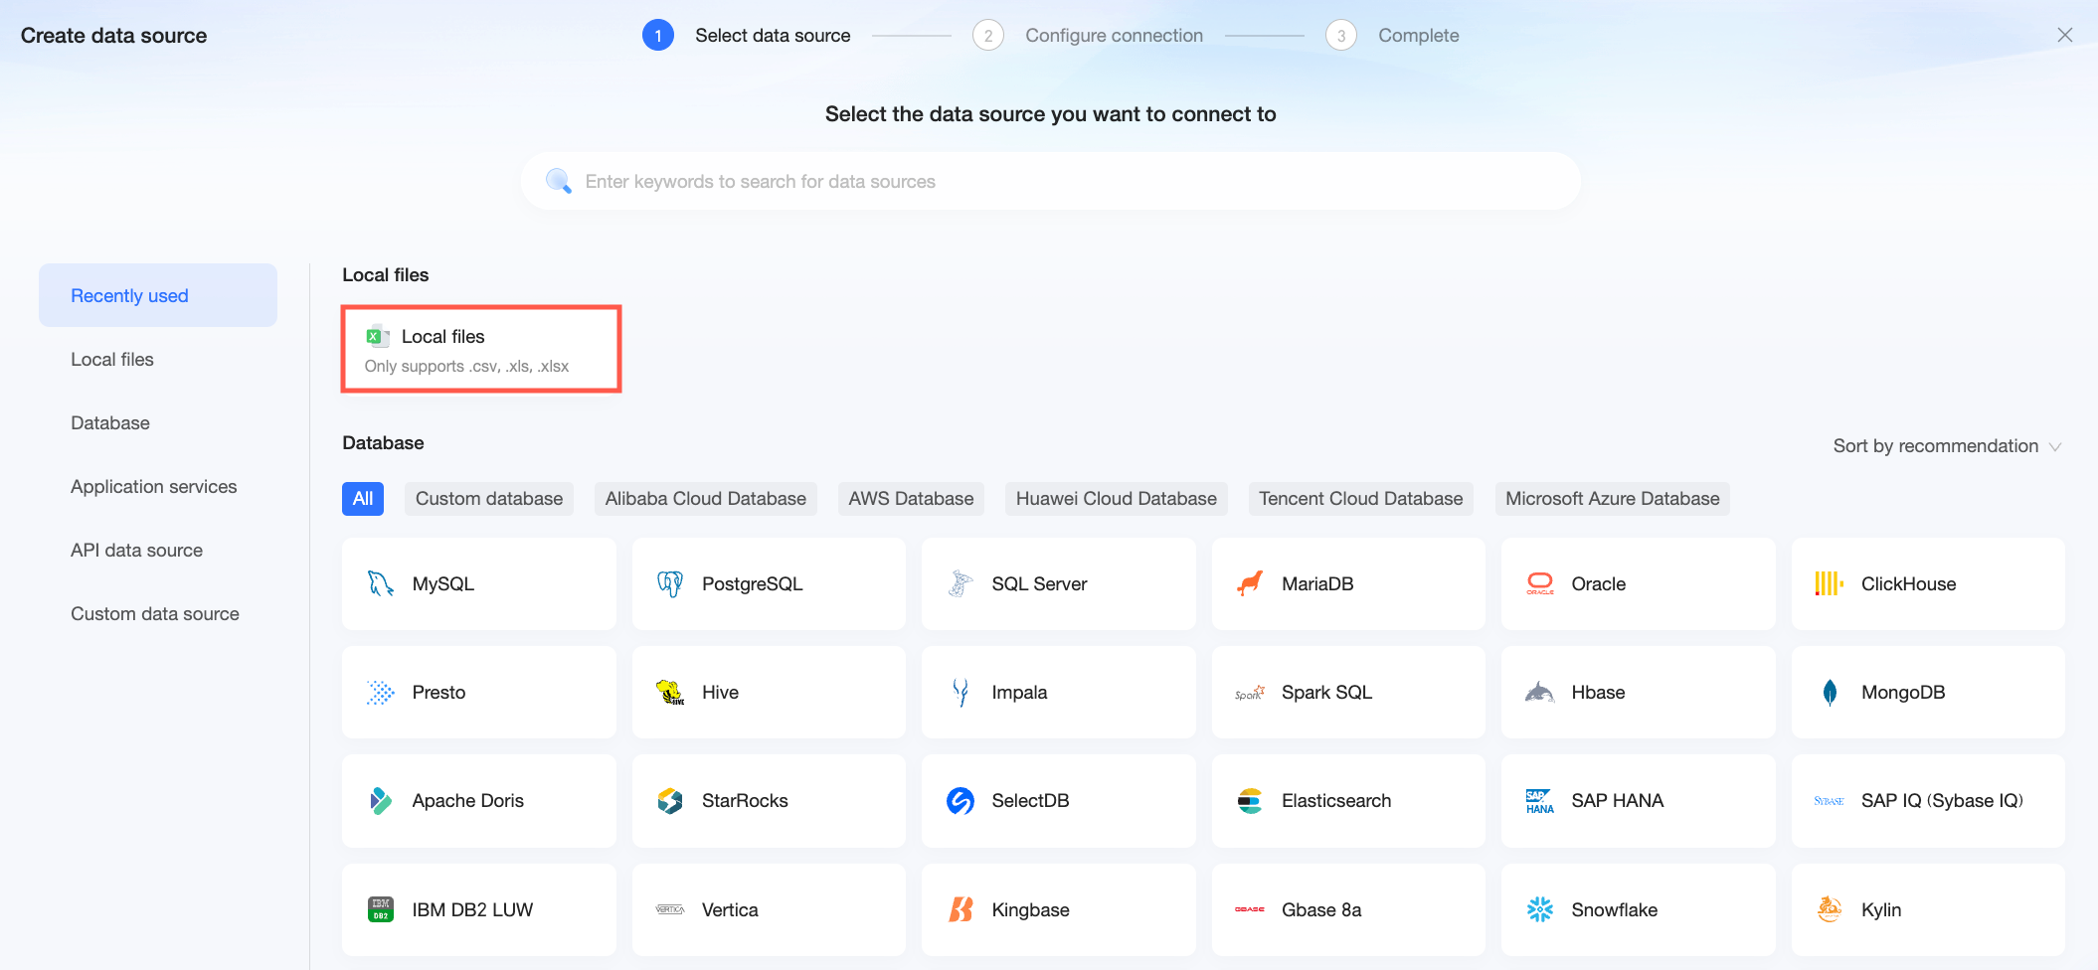2098x970 pixels.
Task: Open the Local files Excel icon card
Action: (x=481, y=349)
